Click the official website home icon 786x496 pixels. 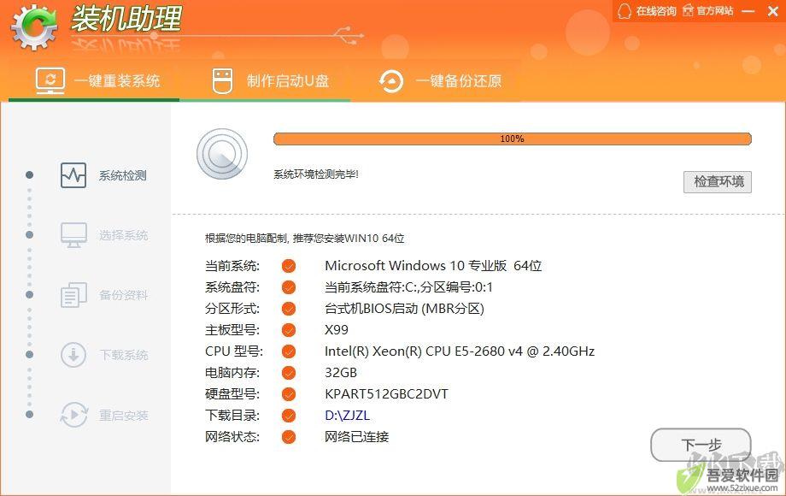click(x=689, y=11)
